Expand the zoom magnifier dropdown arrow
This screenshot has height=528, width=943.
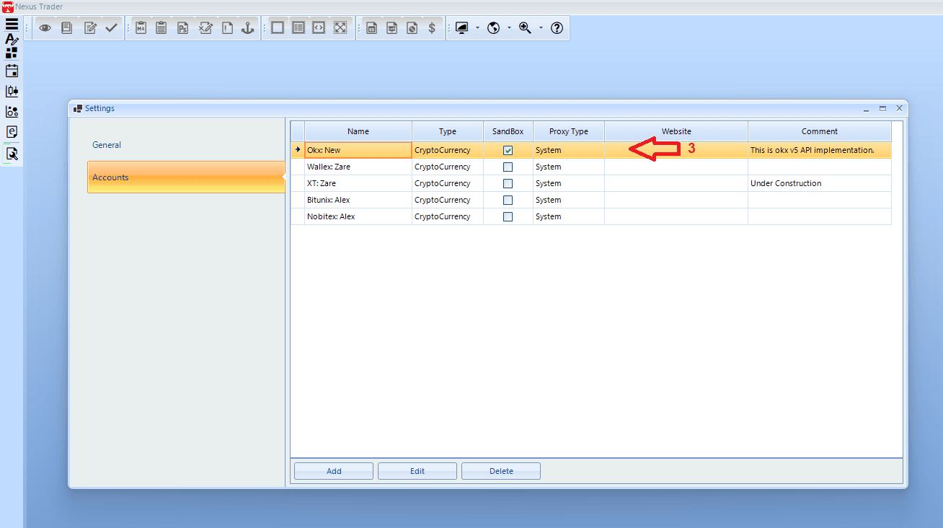click(541, 28)
